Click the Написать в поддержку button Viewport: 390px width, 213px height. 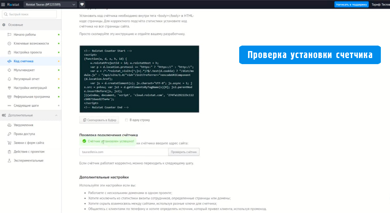[351, 5]
